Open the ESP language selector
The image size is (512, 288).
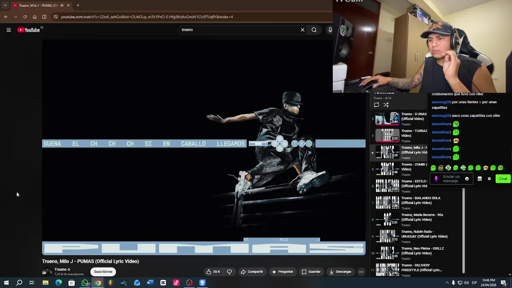pos(474,283)
